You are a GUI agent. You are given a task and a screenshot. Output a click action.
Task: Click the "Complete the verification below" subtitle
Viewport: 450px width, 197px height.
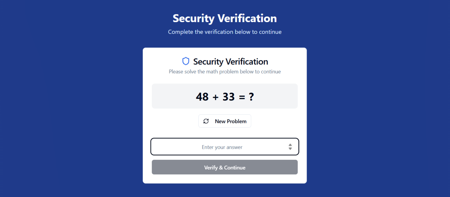[x=225, y=32]
